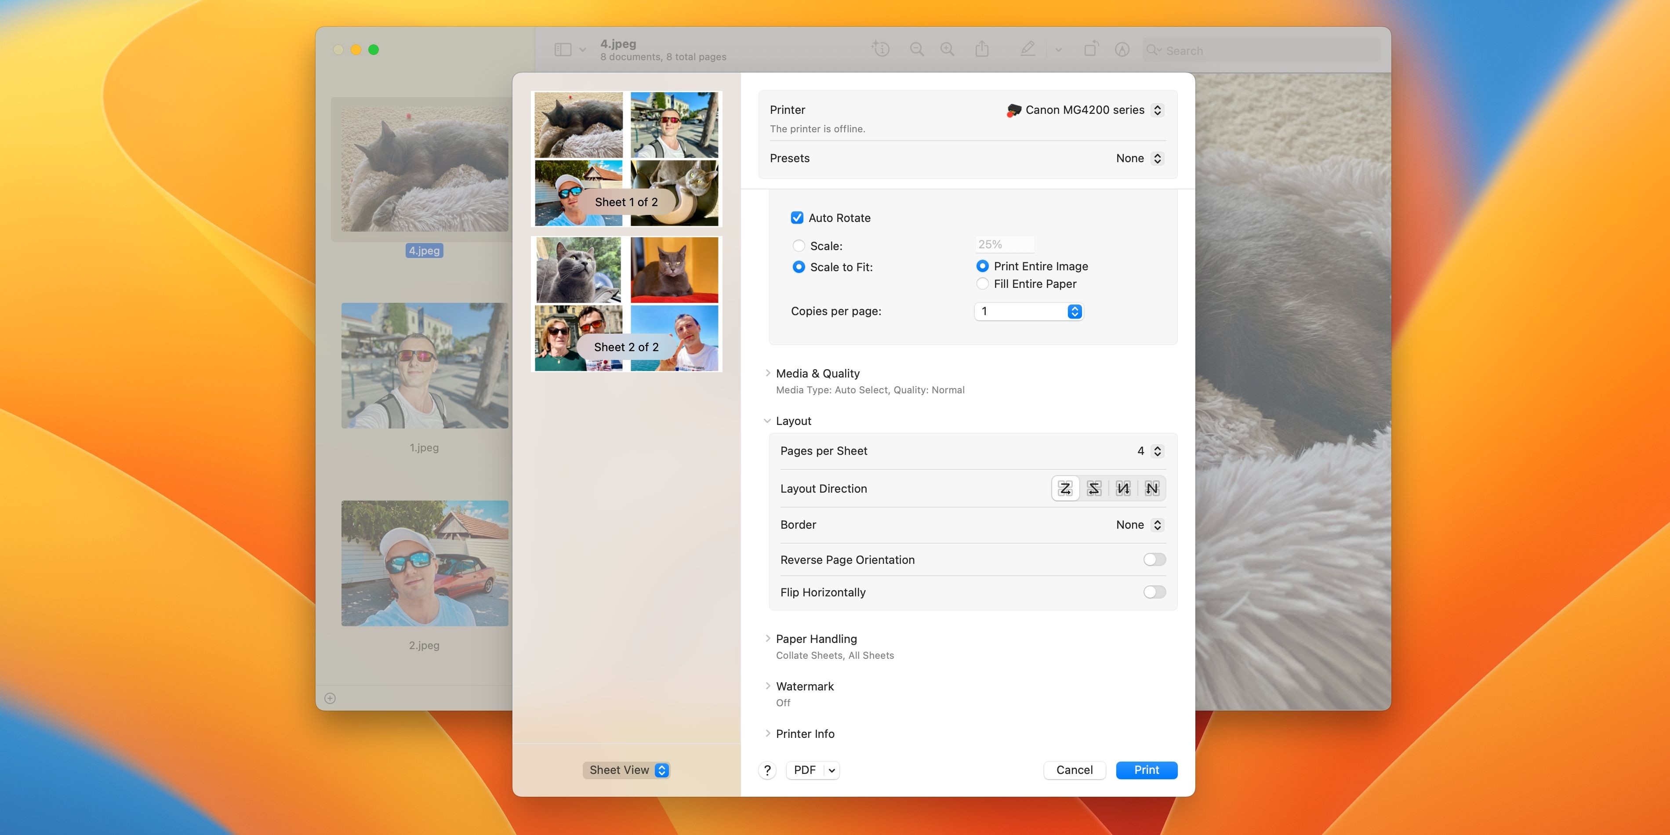The height and width of the screenshot is (835, 1670).
Task: Select the 1.jpeg thumbnail in sidebar
Action: pos(425,366)
